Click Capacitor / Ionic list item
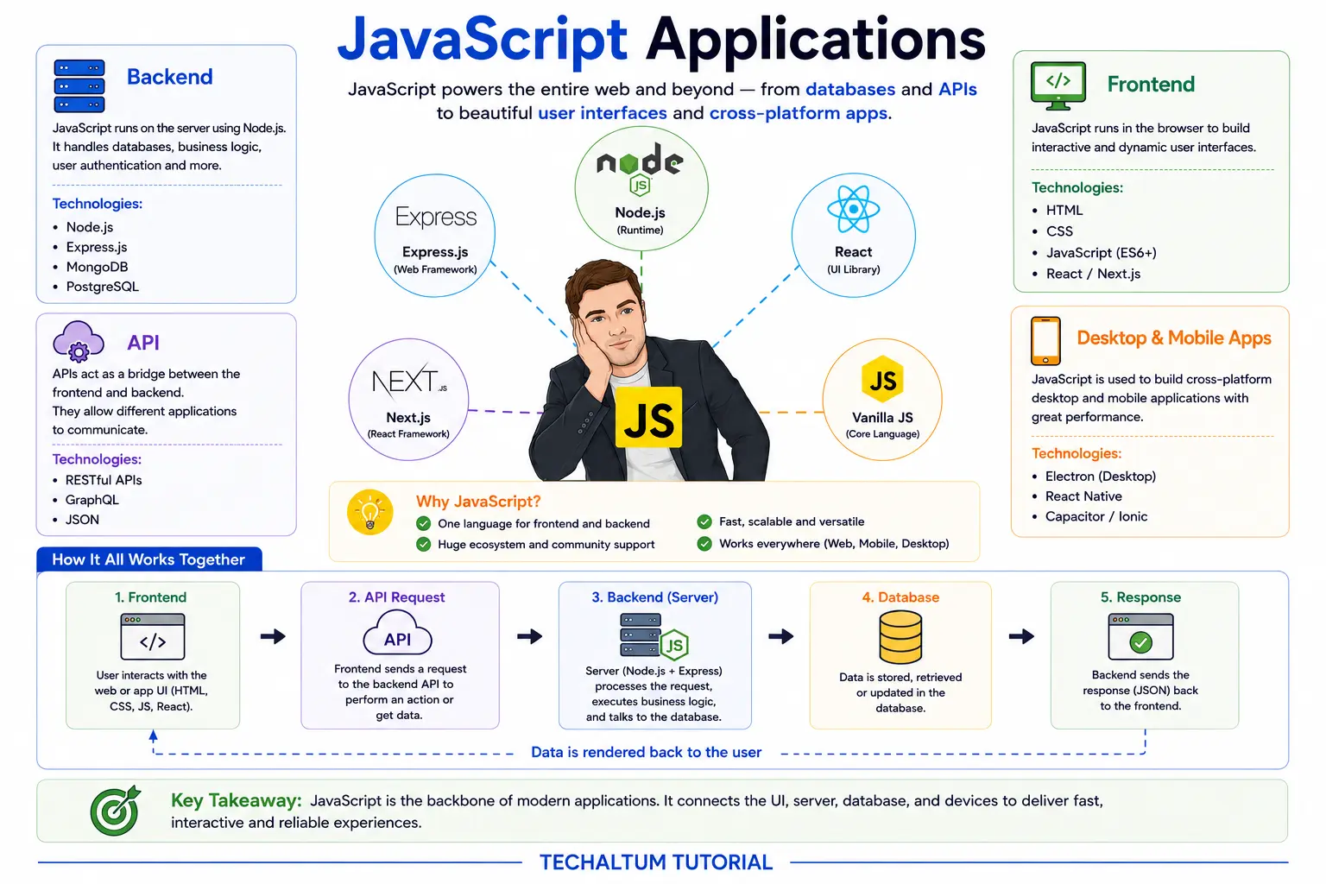 pyautogui.click(x=1096, y=516)
